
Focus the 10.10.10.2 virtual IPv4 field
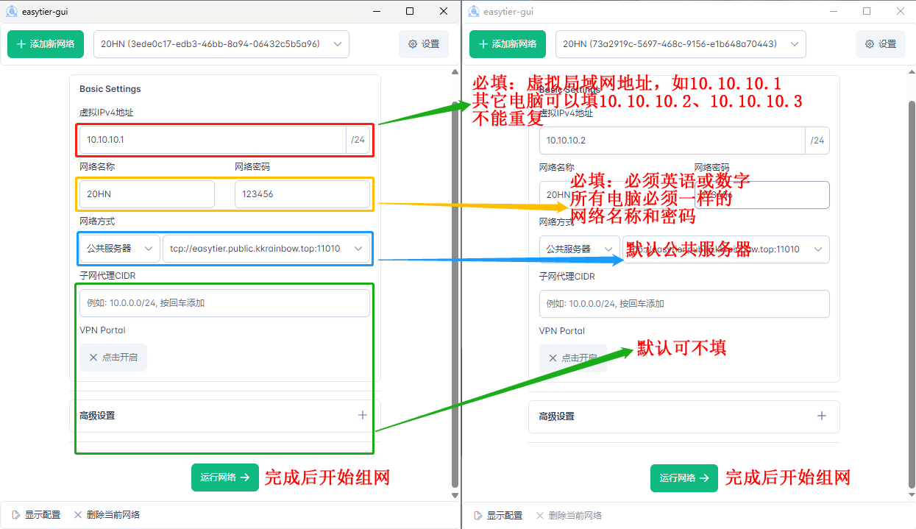coord(672,141)
